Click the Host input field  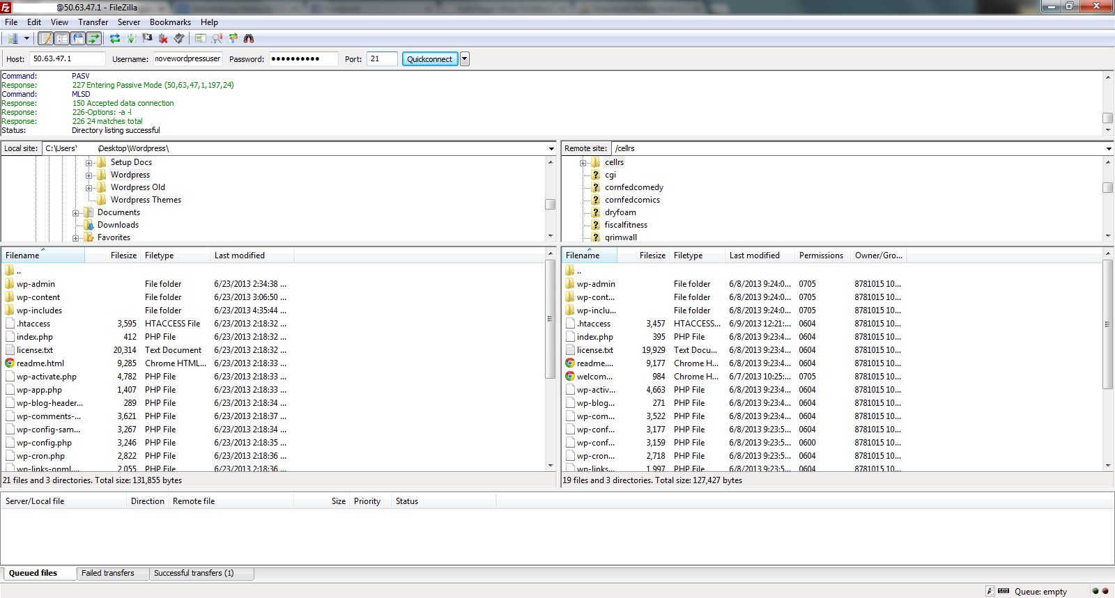[68, 59]
